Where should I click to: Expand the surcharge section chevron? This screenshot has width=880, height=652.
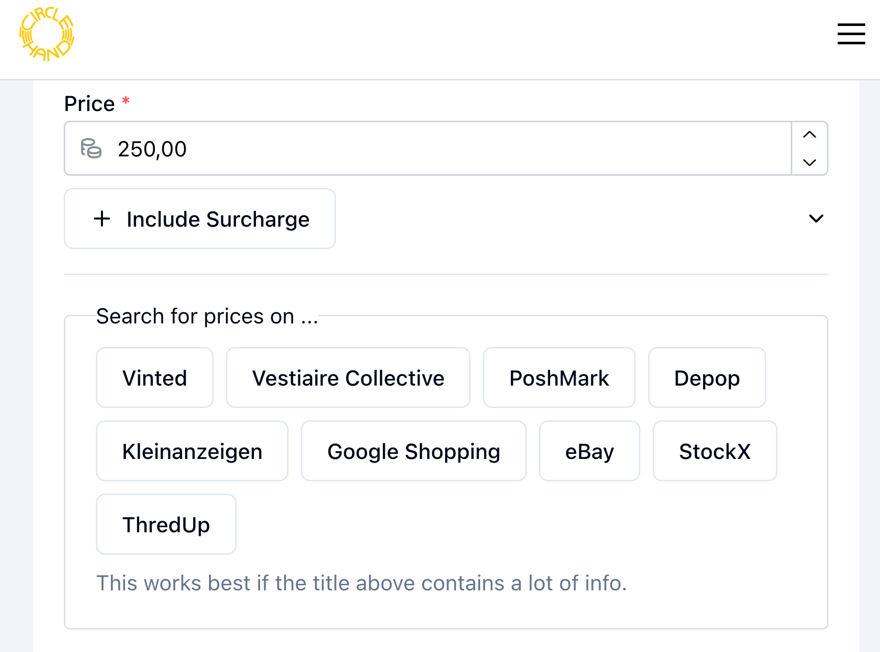816,219
